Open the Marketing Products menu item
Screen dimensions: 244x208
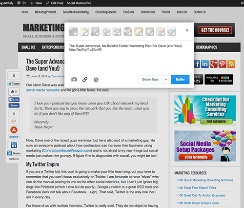[x=45, y=12]
